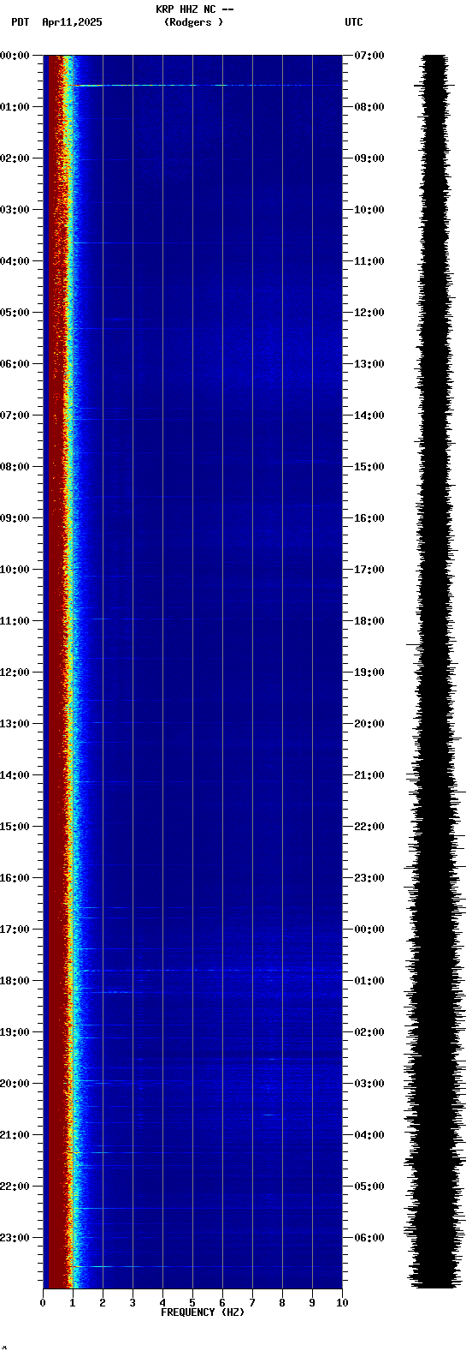
Task: Click the '12:00' UTC time label
Action: point(369,313)
